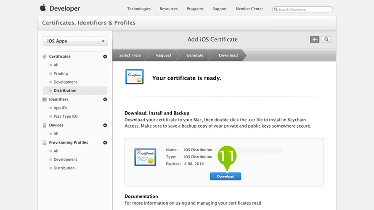Screen dimensions: 374x210
Task: Open the Technologies menu
Action: (139, 9)
